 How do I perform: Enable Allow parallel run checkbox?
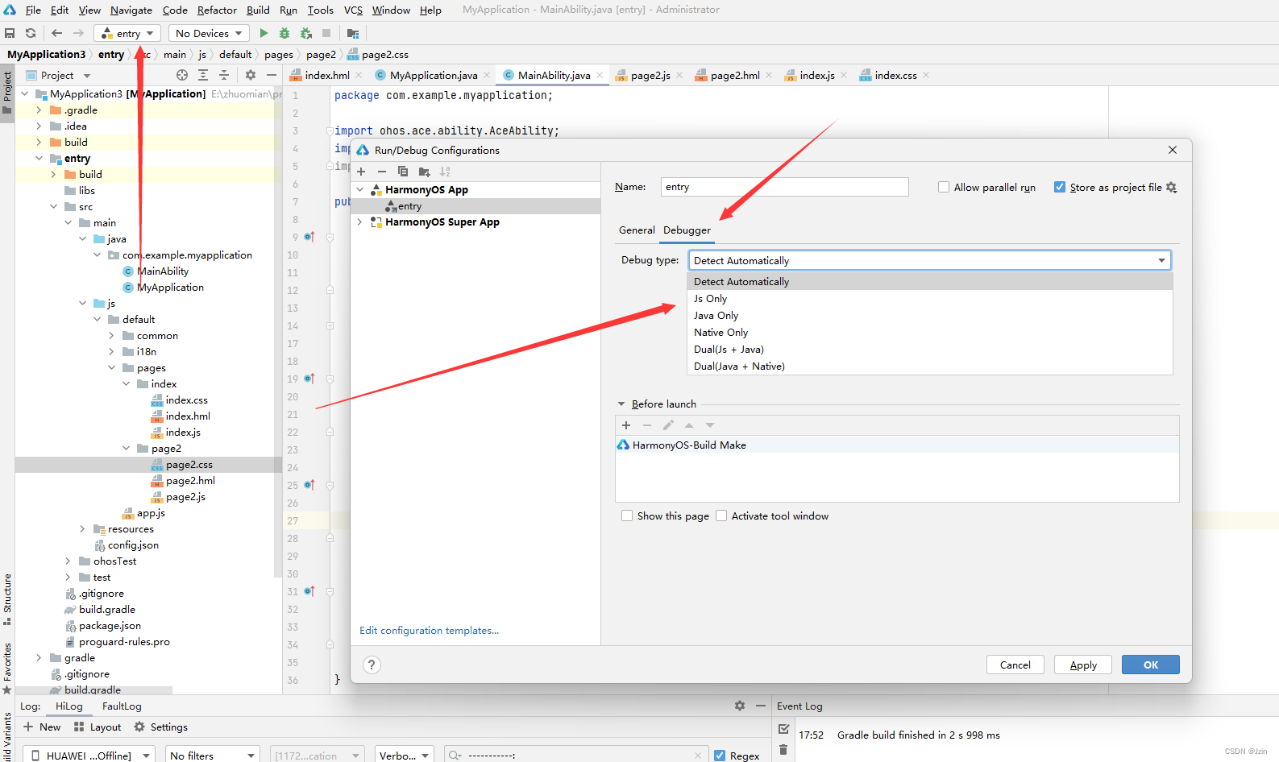[x=944, y=187]
